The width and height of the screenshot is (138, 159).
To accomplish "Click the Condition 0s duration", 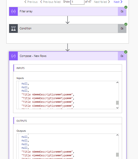I will pyautogui.click(x=122, y=28).
